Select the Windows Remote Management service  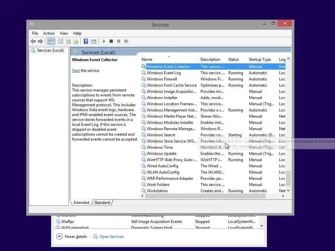[x=213, y=128]
